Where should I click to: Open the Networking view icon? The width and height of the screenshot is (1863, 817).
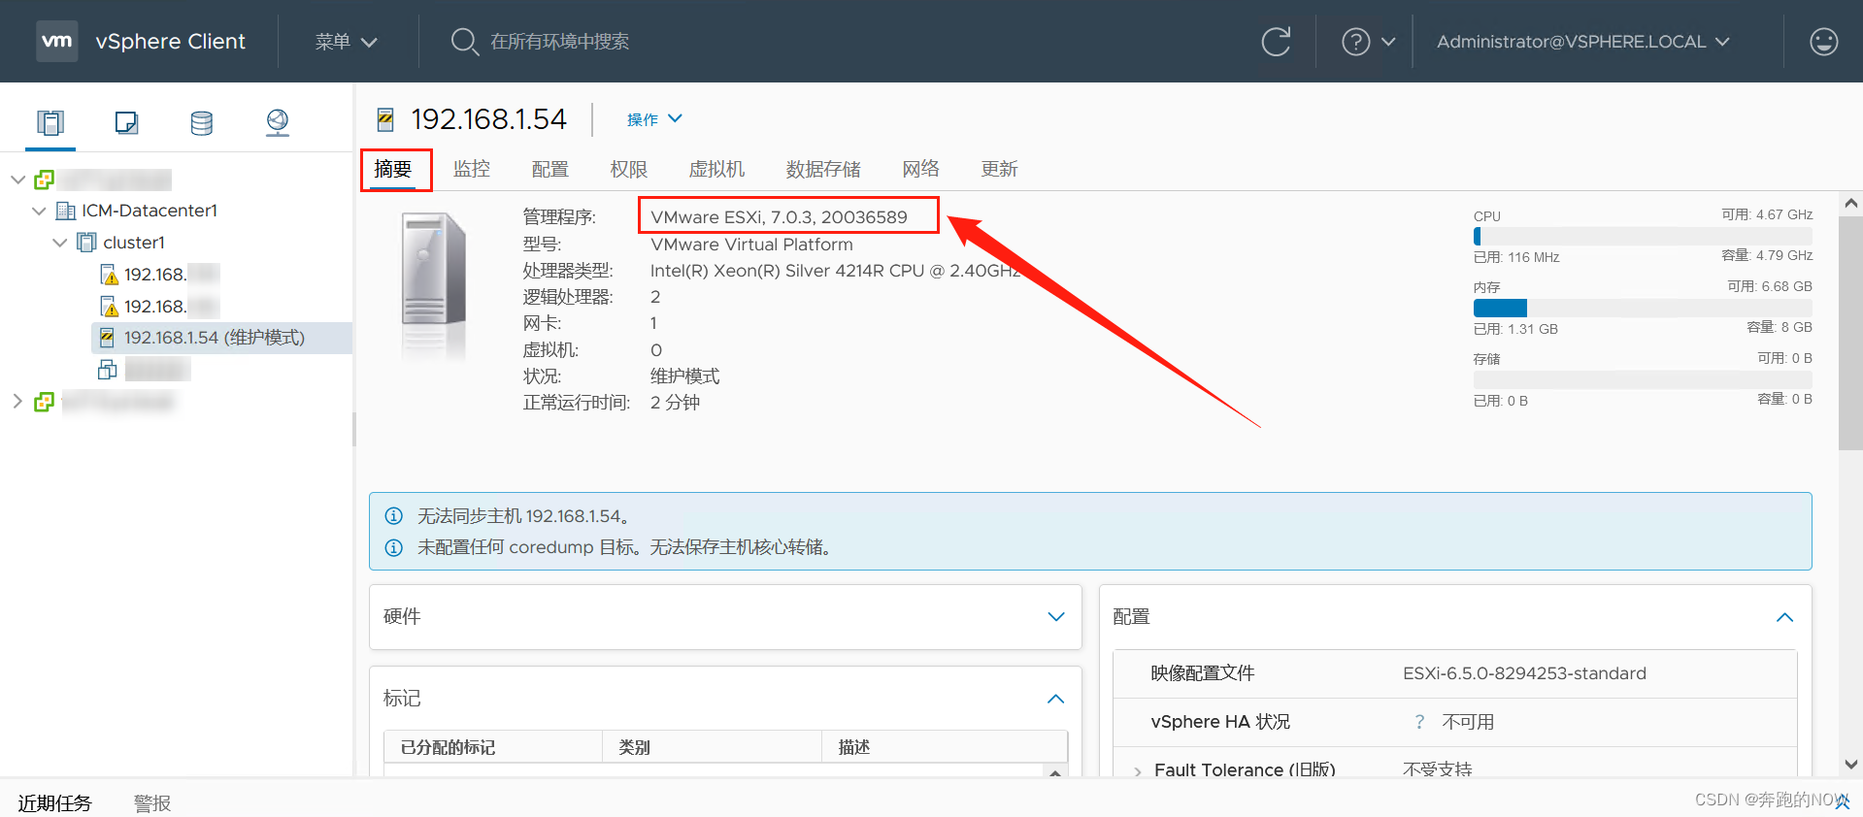(278, 122)
